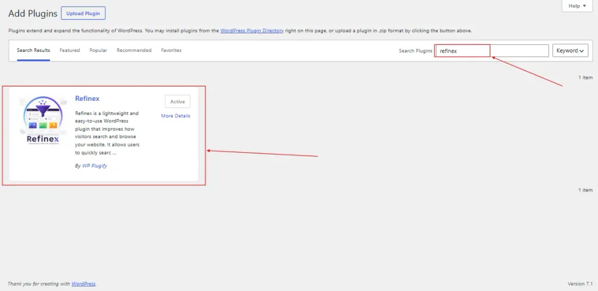This screenshot has width=598, height=291.
Task: Switch to the Popular tab
Action: pyautogui.click(x=98, y=50)
